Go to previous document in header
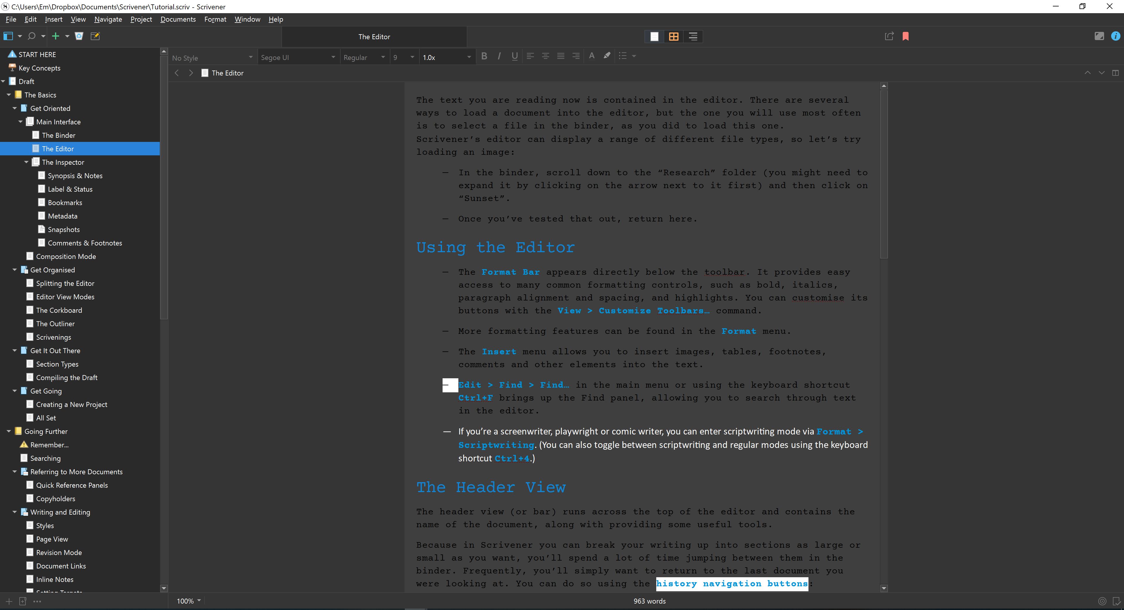The height and width of the screenshot is (610, 1124). click(x=1087, y=73)
